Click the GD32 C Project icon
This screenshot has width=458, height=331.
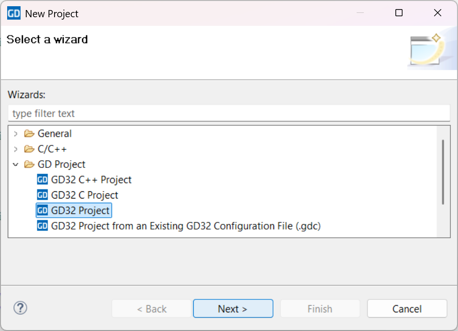click(43, 195)
